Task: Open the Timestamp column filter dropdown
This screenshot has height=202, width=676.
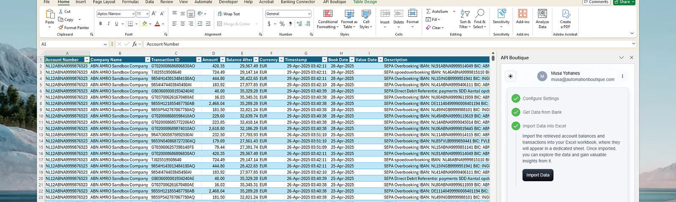Action: coord(324,60)
